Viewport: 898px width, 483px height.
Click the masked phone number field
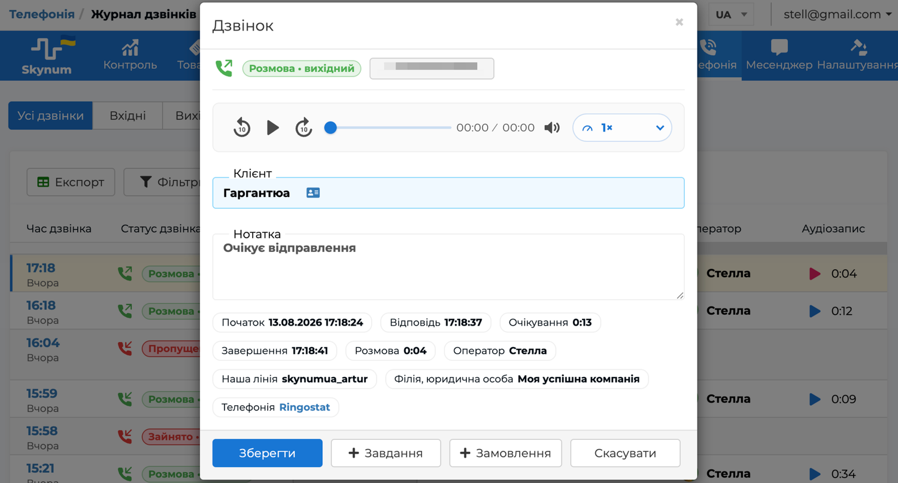[432, 68]
